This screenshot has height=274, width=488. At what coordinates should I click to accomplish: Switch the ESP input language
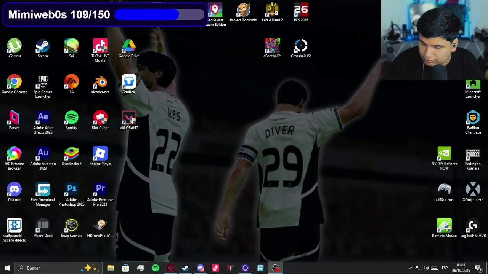(445, 268)
